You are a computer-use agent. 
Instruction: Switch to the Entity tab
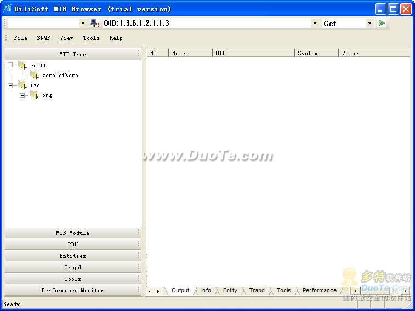(230, 290)
